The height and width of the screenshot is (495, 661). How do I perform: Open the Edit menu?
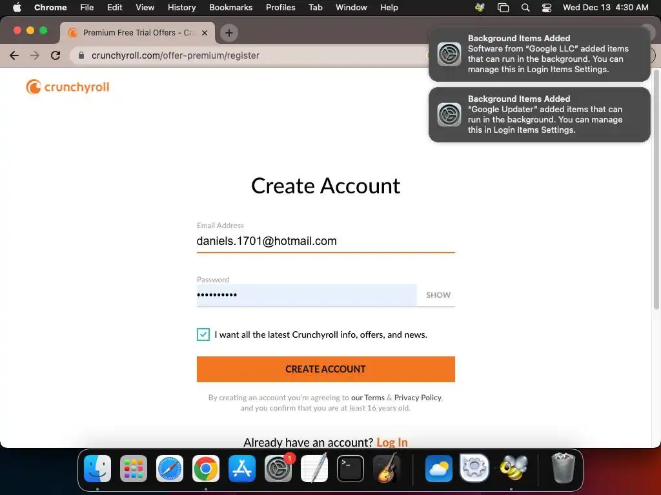pyautogui.click(x=114, y=7)
